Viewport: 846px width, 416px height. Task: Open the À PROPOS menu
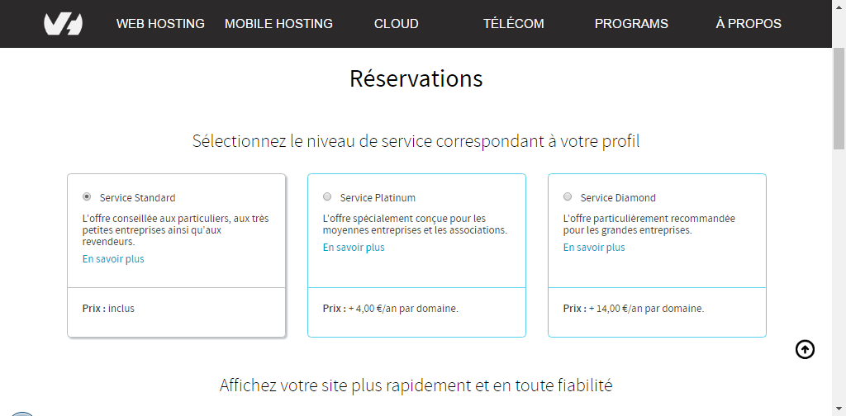click(749, 24)
